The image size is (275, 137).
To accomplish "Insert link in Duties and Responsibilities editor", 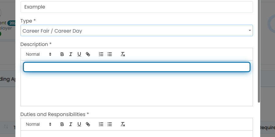I will [x=88, y=124].
